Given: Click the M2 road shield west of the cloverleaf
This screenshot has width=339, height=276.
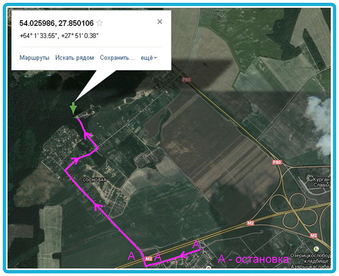Looking at the screenshot, I should pyautogui.click(x=250, y=223).
